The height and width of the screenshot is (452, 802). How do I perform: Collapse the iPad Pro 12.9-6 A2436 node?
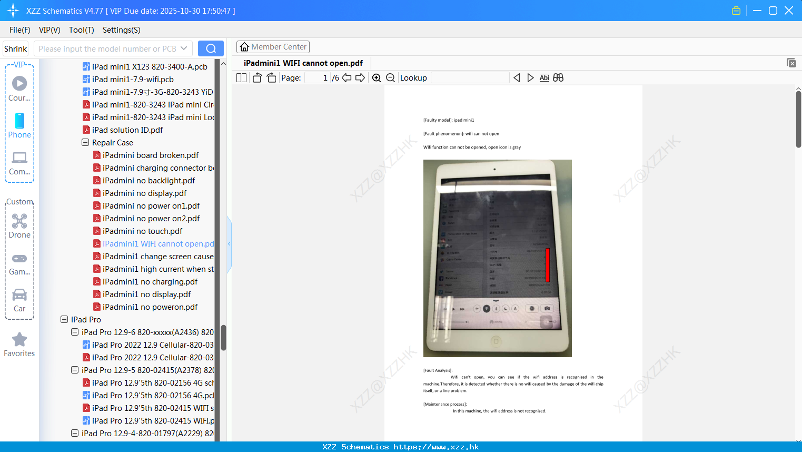75,332
